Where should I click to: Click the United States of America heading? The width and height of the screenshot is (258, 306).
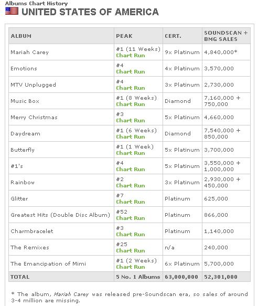[90, 12]
